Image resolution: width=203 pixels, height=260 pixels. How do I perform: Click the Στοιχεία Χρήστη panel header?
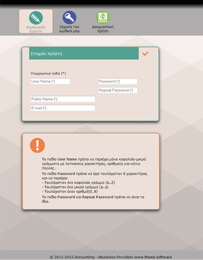[84, 54]
